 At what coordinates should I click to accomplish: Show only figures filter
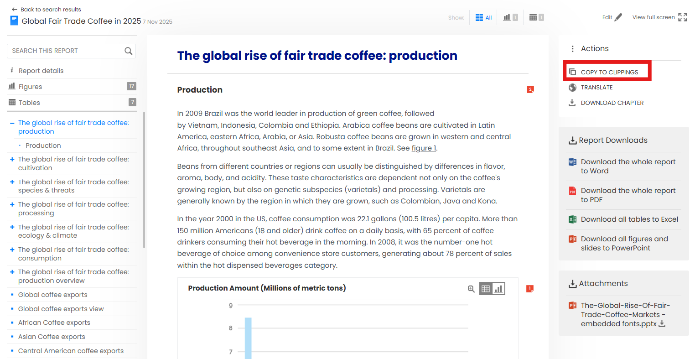coord(510,17)
